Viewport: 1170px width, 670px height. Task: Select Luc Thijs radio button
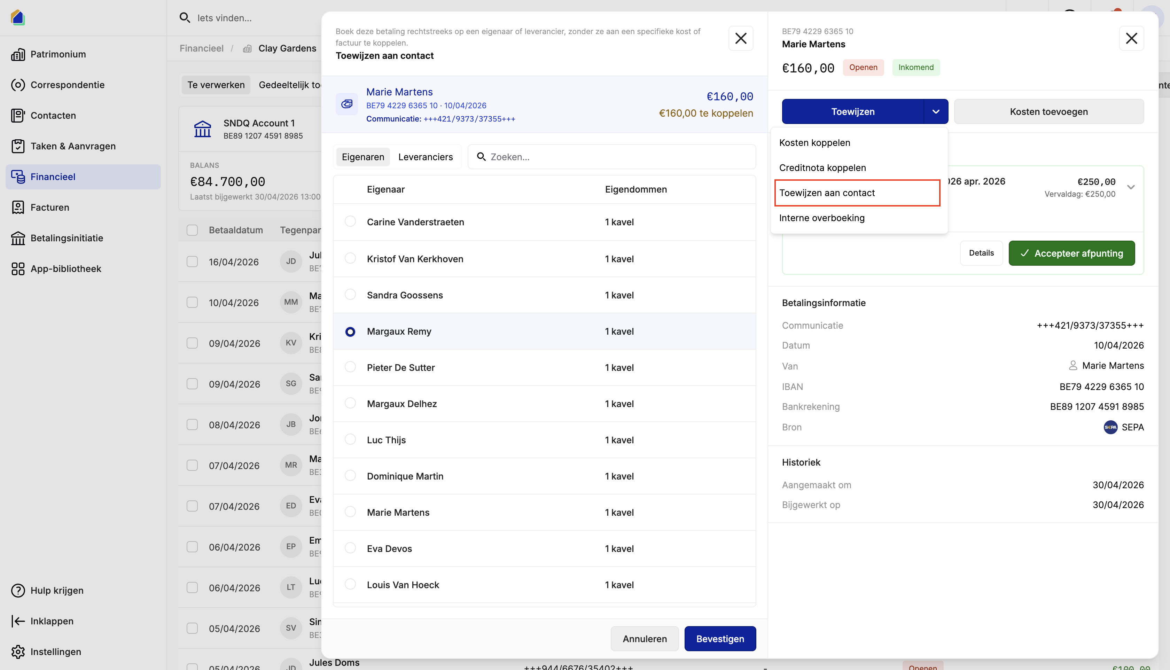coord(350,439)
